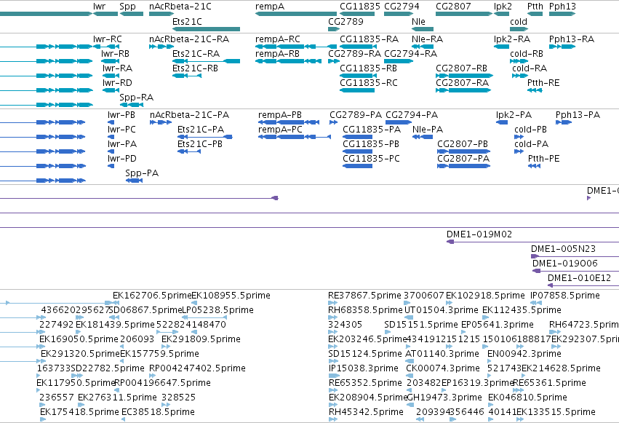The image size is (619, 423).
Task: Select the Spp-PA protein
Action: pyautogui.click(x=135, y=181)
